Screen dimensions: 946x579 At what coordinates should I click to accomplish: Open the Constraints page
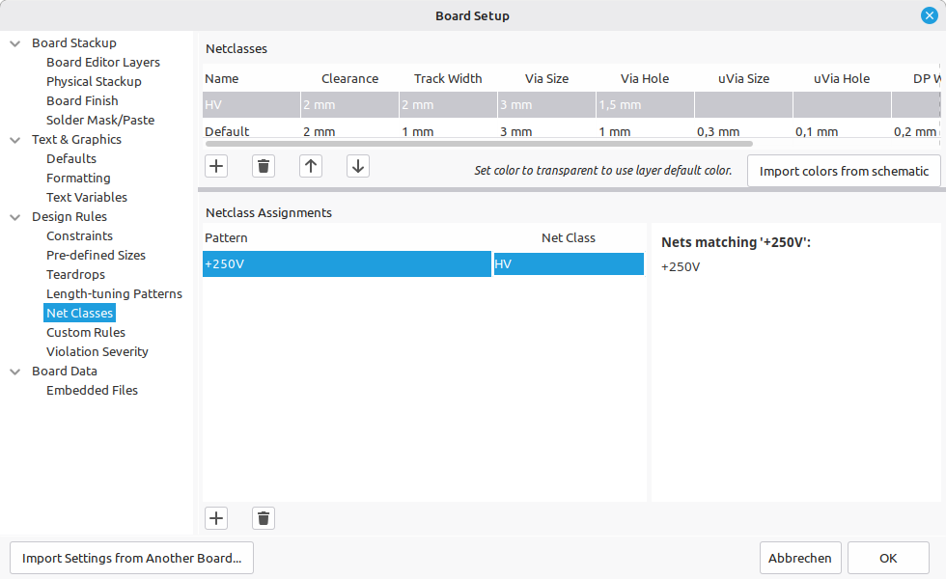coord(79,235)
